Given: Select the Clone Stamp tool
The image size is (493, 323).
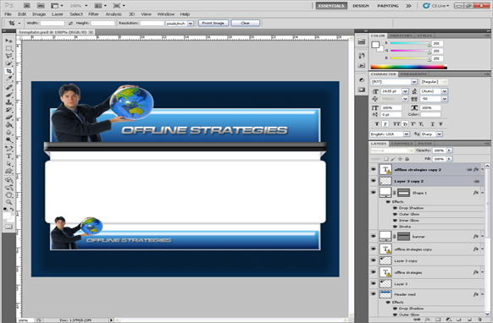Looking at the screenshot, I should 8,102.
